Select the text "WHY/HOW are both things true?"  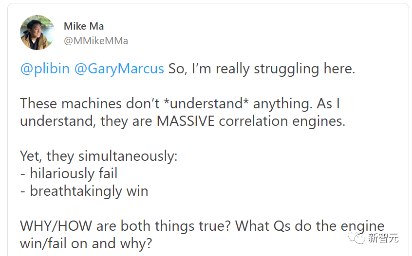pyautogui.click(x=126, y=226)
